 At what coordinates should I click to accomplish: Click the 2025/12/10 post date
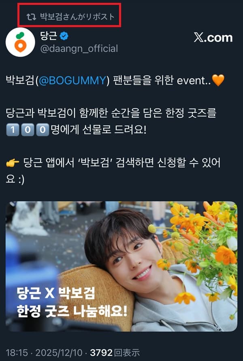coord(59,353)
